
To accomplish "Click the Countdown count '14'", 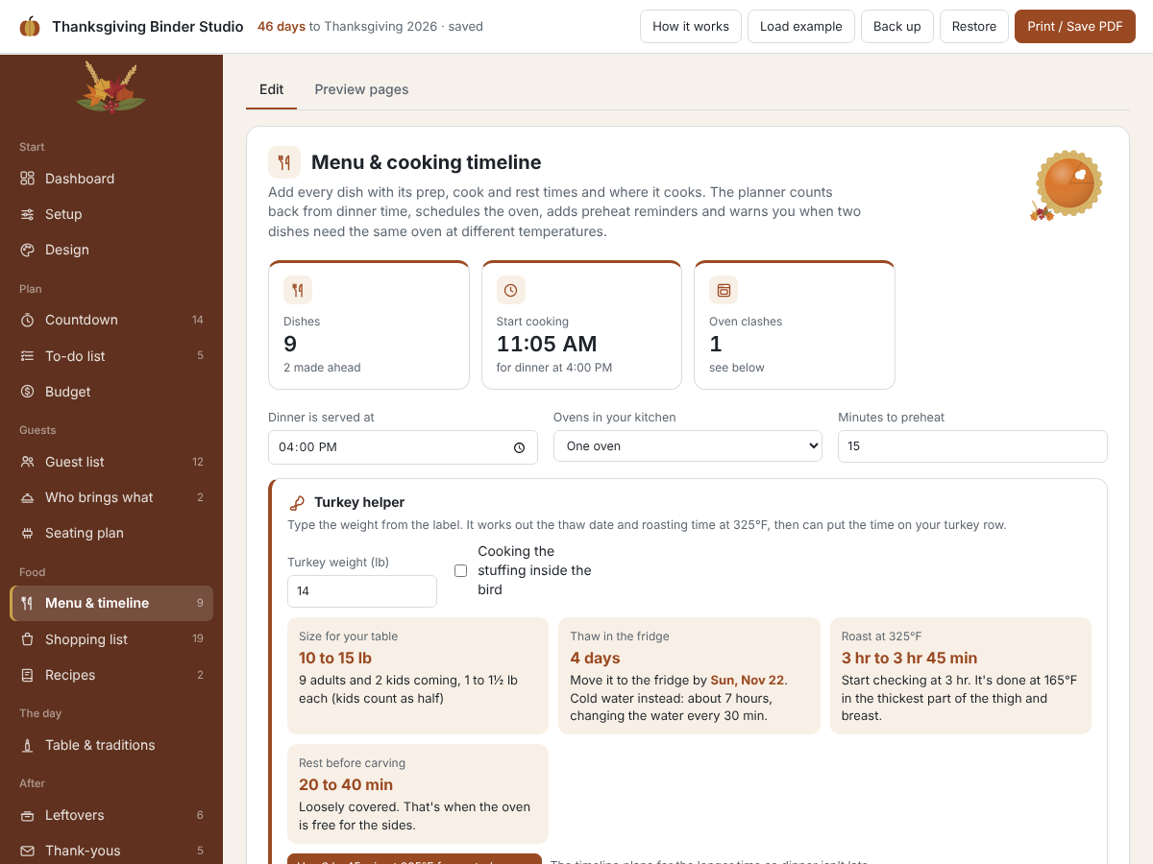I will [198, 320].
